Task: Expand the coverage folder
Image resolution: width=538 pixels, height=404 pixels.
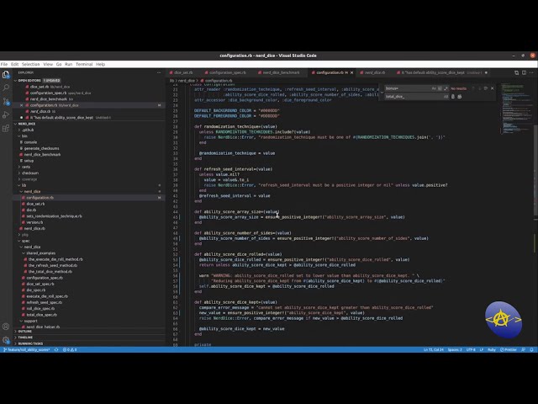Action: coord(29,179)
